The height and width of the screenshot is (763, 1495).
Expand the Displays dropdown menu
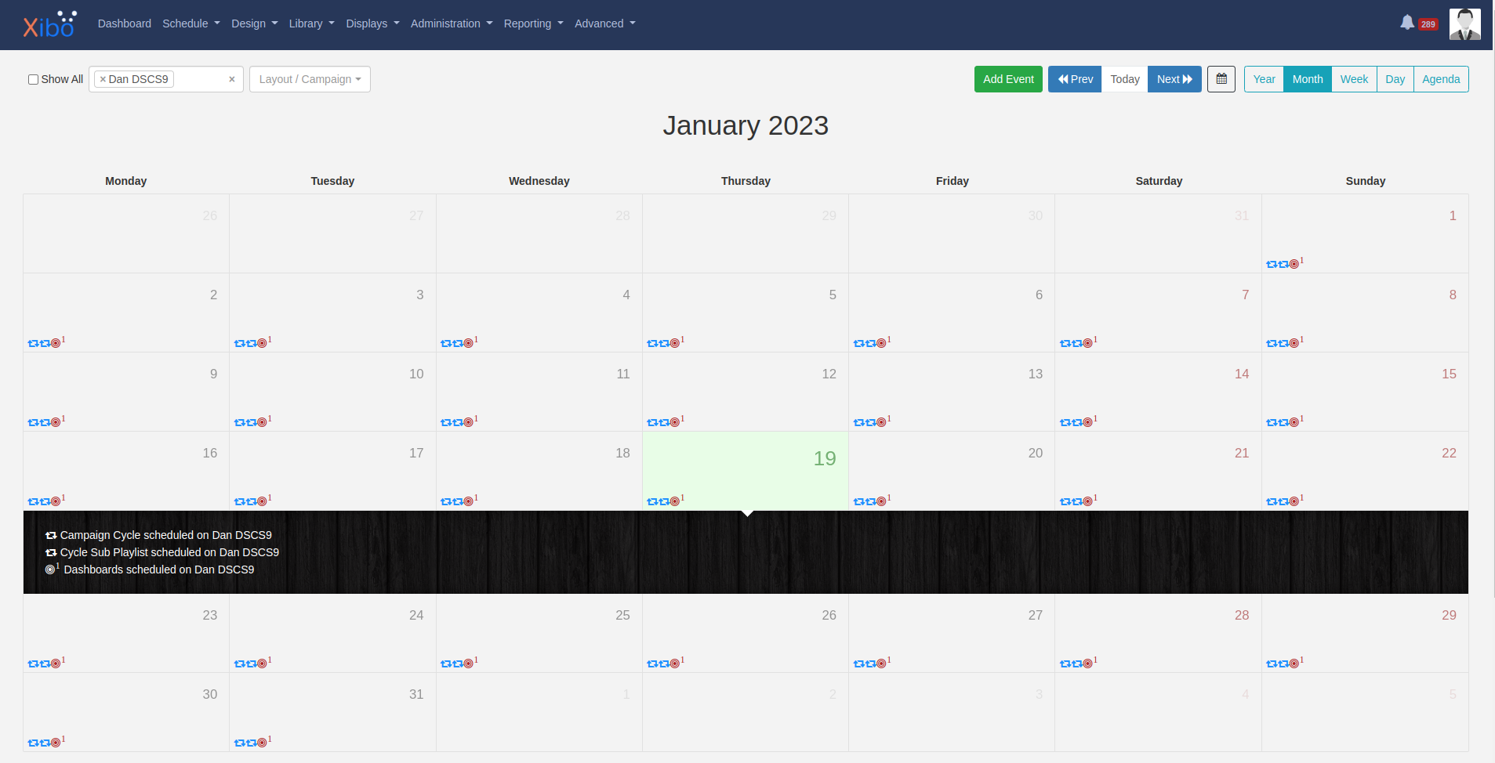[371, 24]
